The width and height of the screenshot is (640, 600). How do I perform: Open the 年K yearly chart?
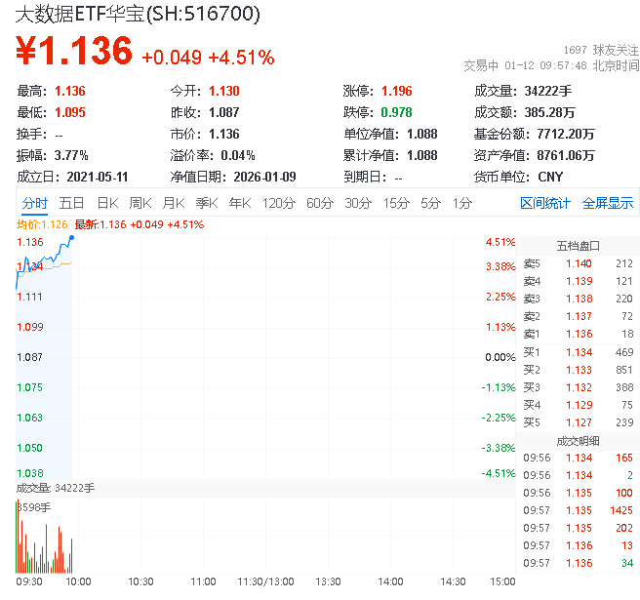tap(239, 203)
